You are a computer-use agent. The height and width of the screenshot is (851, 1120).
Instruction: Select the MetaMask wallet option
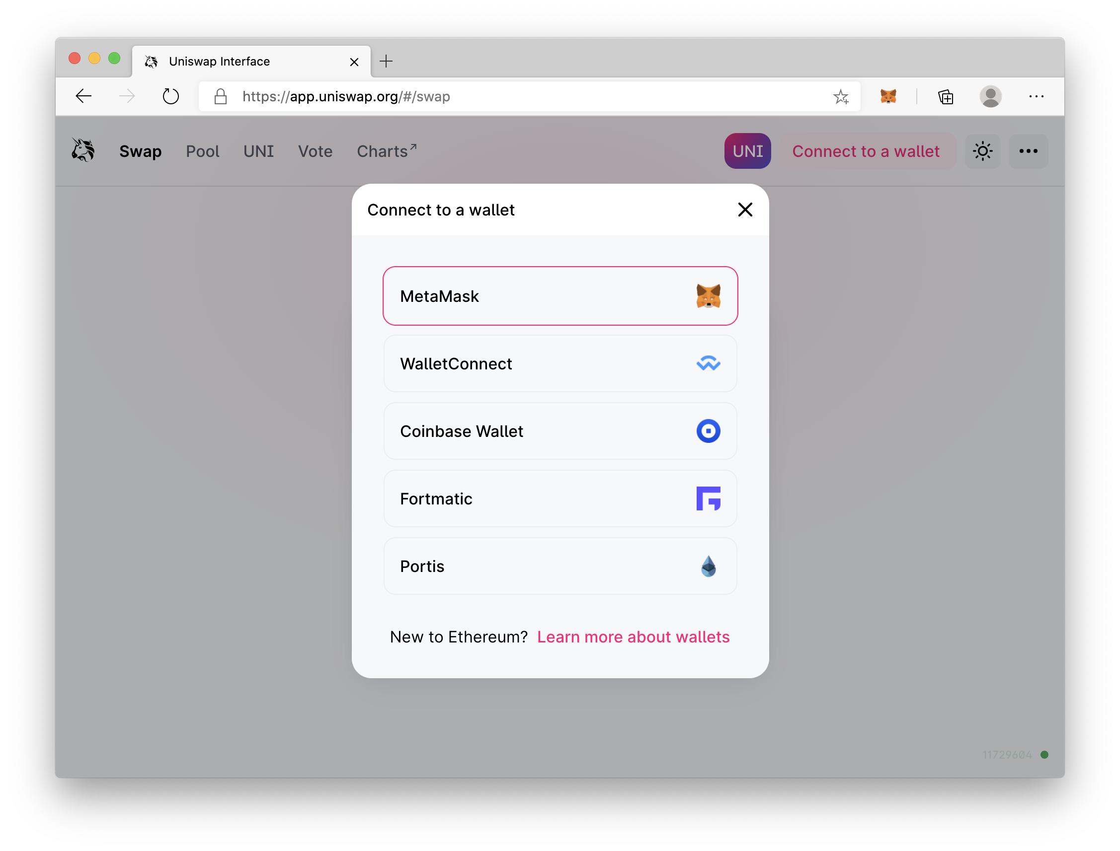[560, 296]
